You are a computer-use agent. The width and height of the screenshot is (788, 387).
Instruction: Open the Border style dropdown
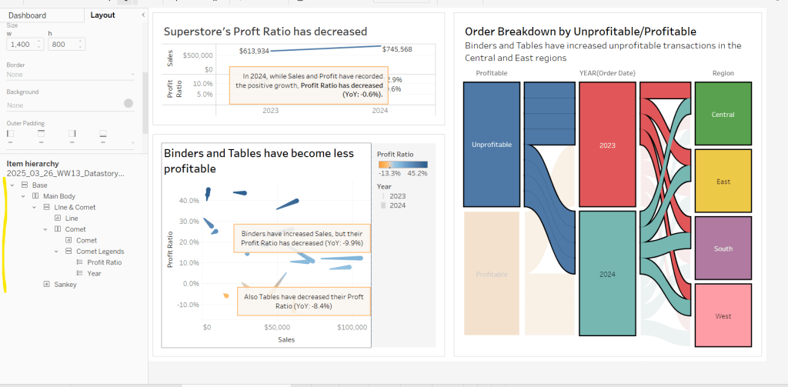(70, 75)
